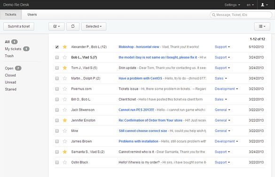Switch to the Users tab

coord(32,15)
